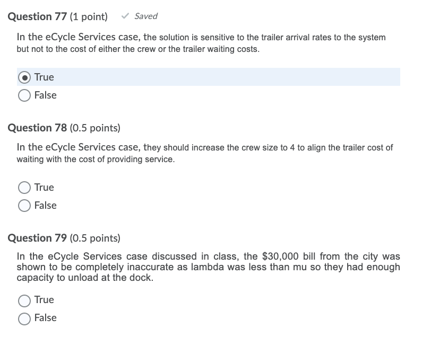Click the Saved checkmark icon
The width and height of the screenshot is (431, 337).
(x=125, y=16)
